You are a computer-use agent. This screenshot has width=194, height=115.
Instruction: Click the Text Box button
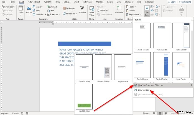(x=147, y=11)
